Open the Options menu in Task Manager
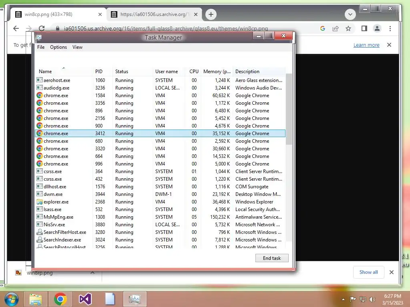 [58, 47]
